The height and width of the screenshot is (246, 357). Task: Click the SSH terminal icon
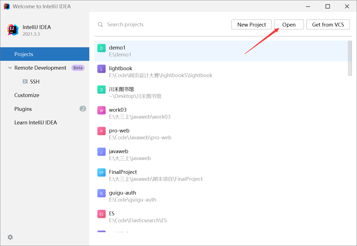tap(25, 82)
